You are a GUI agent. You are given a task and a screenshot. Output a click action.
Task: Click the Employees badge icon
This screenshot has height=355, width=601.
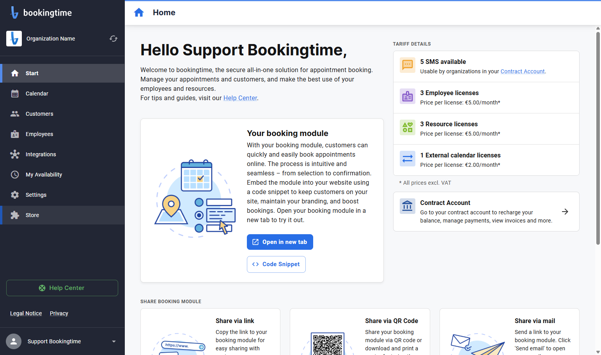pyautogui.click(x=15, y=134)
